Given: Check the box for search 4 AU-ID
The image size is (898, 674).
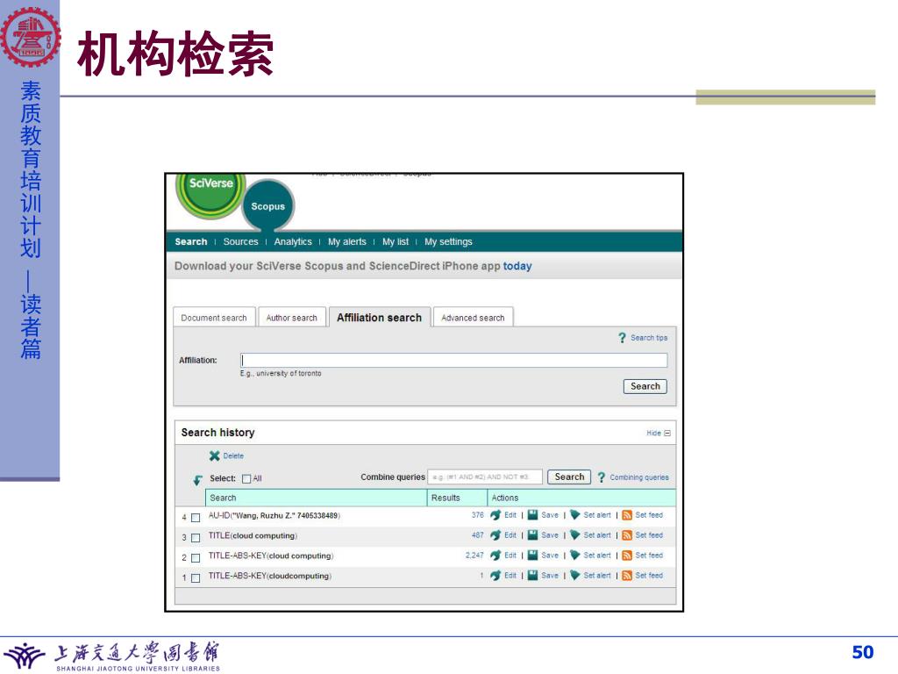Looking at the screenshot, I should pyautogui.click(x=196, y=518).
